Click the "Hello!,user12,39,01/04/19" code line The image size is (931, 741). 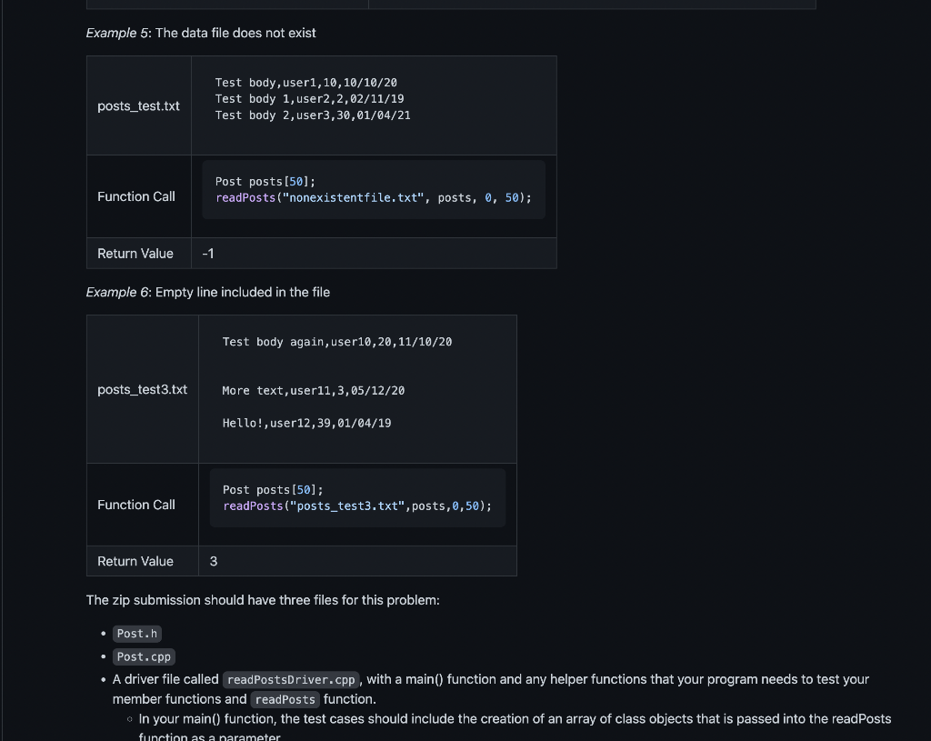[x=306, y=423]
